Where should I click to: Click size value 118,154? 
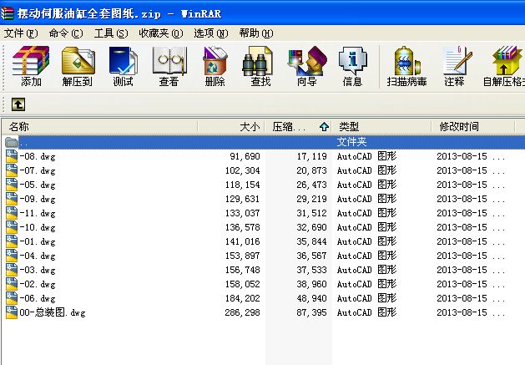(x=242, y=185)
